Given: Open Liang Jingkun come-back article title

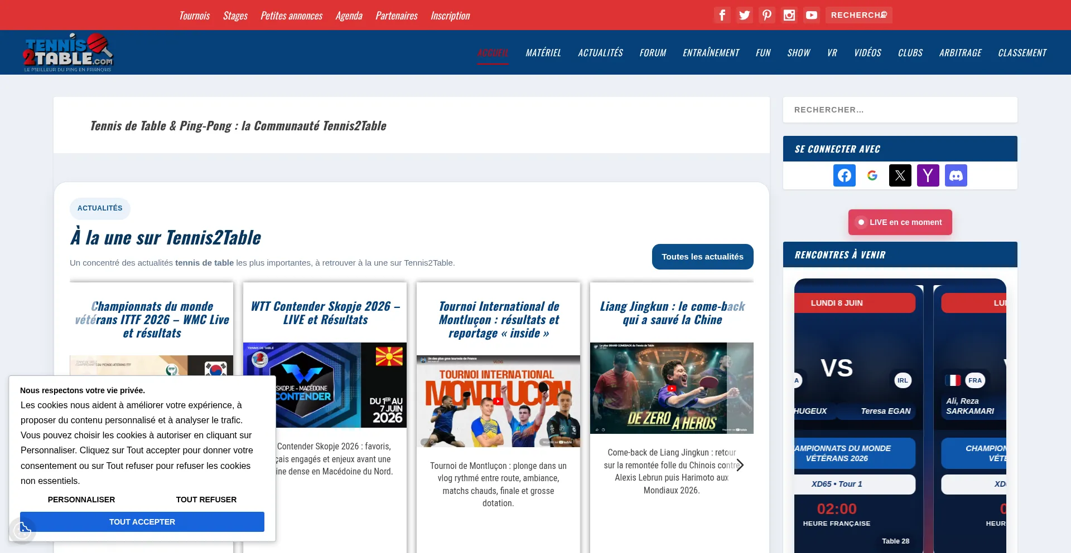Looking at the screenshot, I should (672, 313).
